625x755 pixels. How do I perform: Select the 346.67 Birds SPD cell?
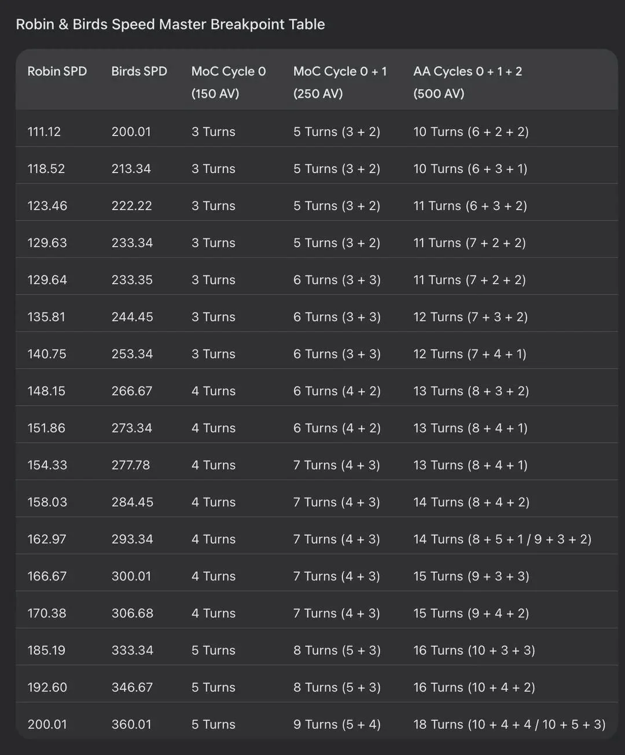(132, 687)
